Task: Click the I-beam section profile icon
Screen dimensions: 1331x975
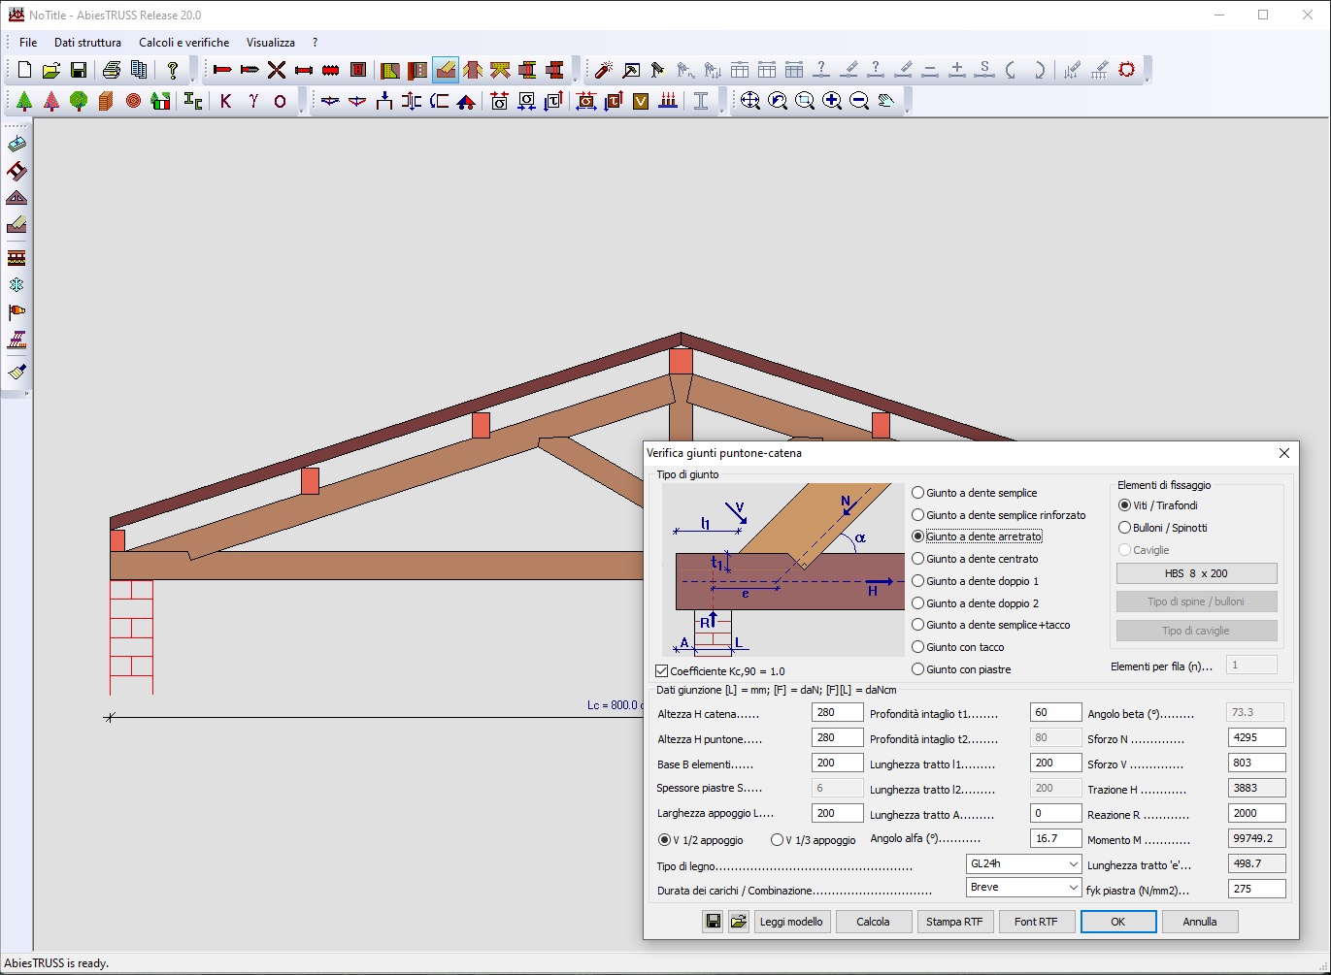Action: point(701,101)
